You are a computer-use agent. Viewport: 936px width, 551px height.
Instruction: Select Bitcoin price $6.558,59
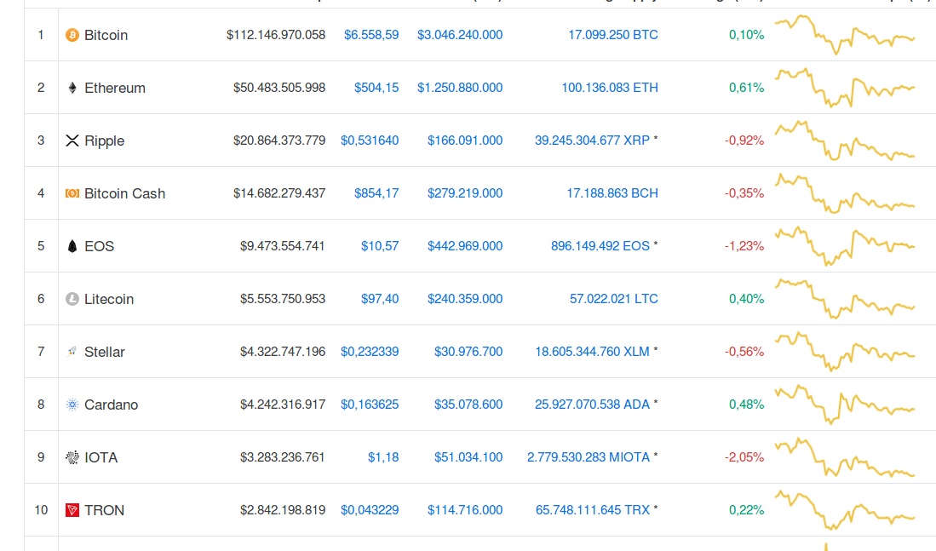[x=371, y=35]
